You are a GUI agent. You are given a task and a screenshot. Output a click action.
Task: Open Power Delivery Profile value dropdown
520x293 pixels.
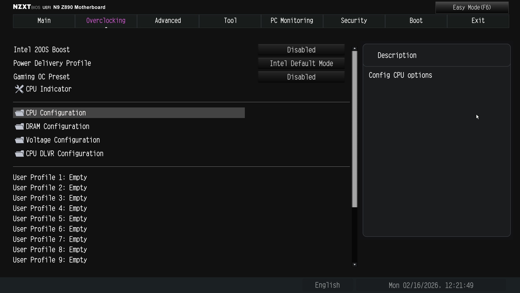click(x=301, y=63)
